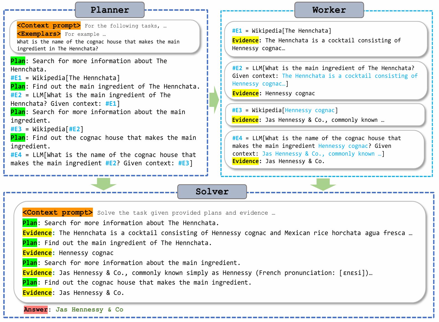Click blue 'Hennessy cognac' inside Worker Wikipedia brackets

tap(310, 110)
